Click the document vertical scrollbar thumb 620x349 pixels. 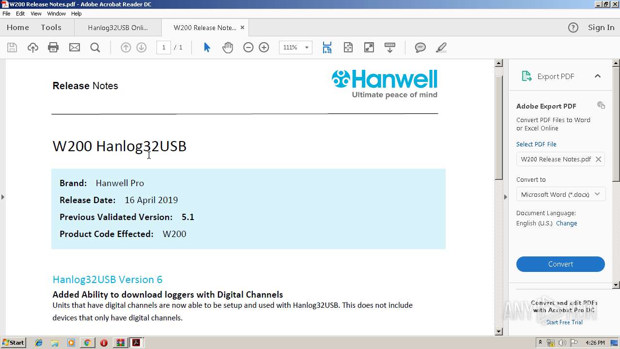[499, 128]
